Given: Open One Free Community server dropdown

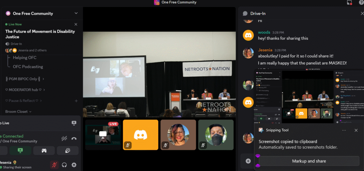Looking at the screenshot, I should pyautogui.click(x=76, y=13).
